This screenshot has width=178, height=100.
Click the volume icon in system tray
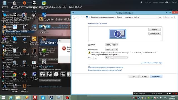(x=161, y=98)
